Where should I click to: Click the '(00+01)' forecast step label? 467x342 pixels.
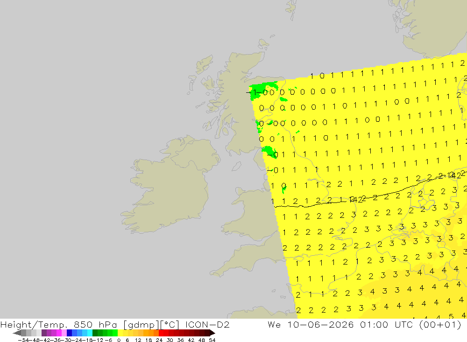[440, 324]
